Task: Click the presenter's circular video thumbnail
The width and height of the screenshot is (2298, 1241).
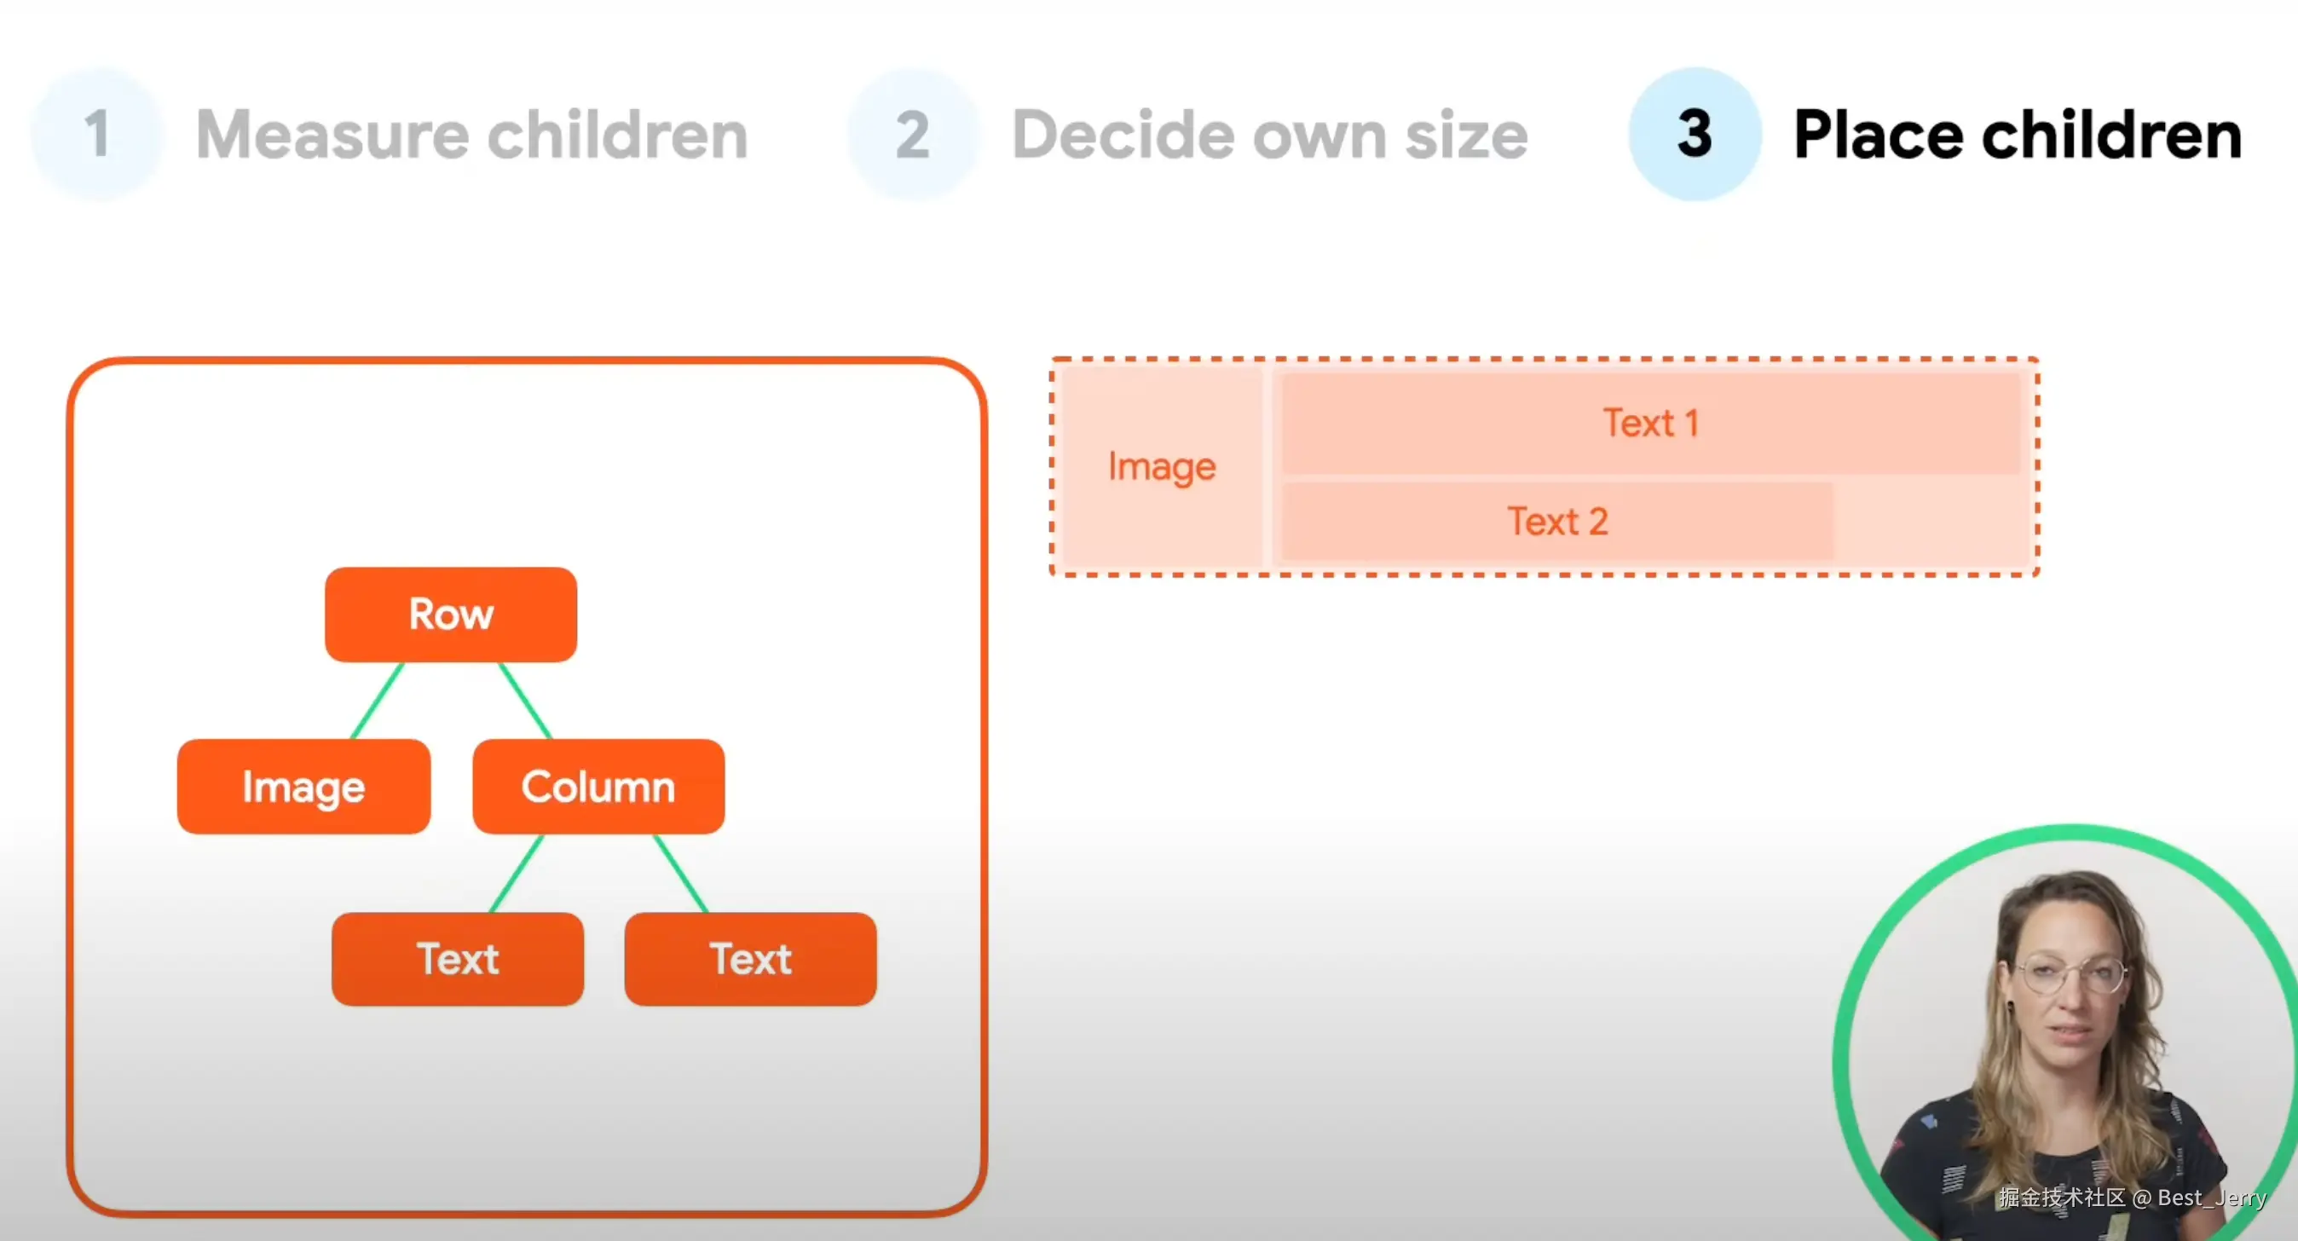Action: point(2070,1035)
